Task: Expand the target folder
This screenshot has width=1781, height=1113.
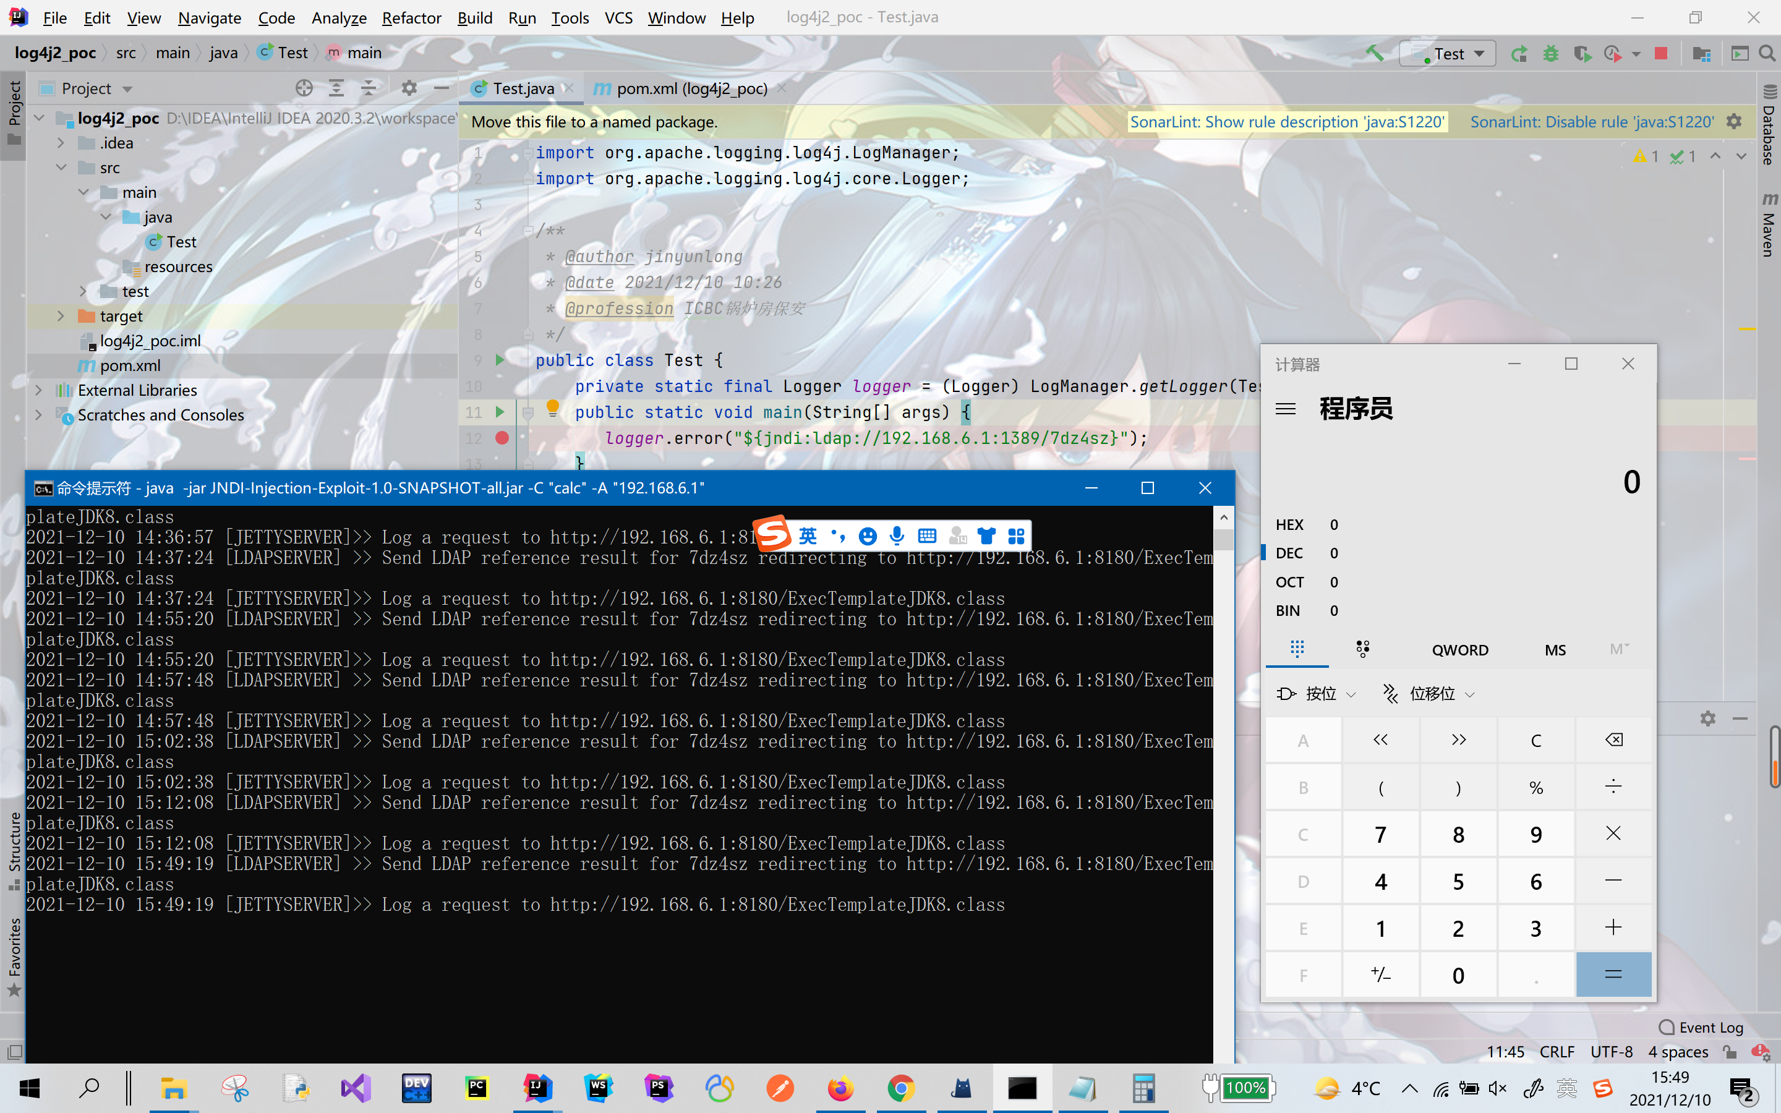Action: pos(61,316)
